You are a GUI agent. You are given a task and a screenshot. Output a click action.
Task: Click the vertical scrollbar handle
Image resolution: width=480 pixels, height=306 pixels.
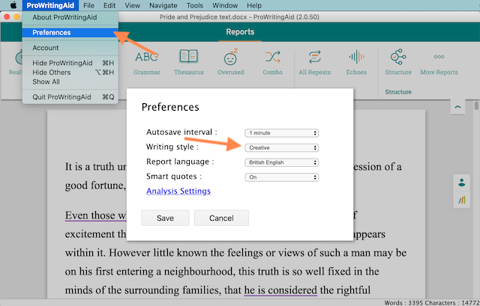pos(476,105)
